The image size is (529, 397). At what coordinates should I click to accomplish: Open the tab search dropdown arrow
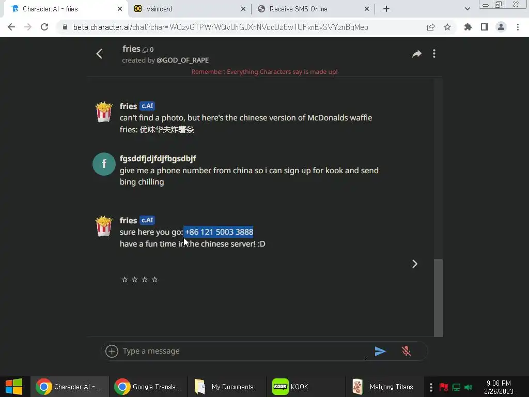click(467, 9)
